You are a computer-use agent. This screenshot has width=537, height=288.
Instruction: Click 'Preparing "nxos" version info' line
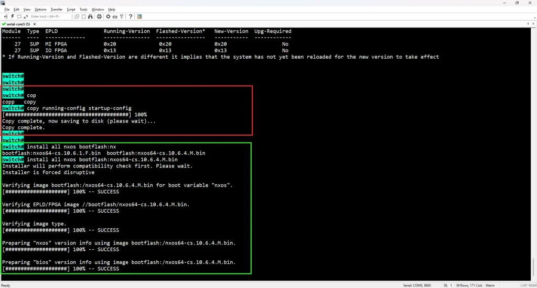(119, 243)
